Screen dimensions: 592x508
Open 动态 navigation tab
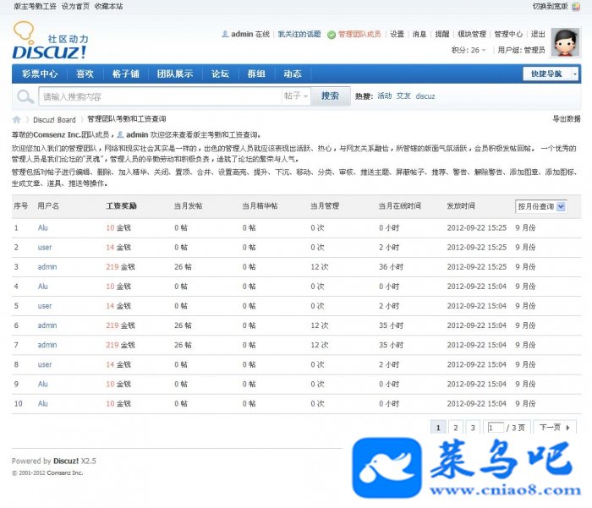click(x=293, y=74)
